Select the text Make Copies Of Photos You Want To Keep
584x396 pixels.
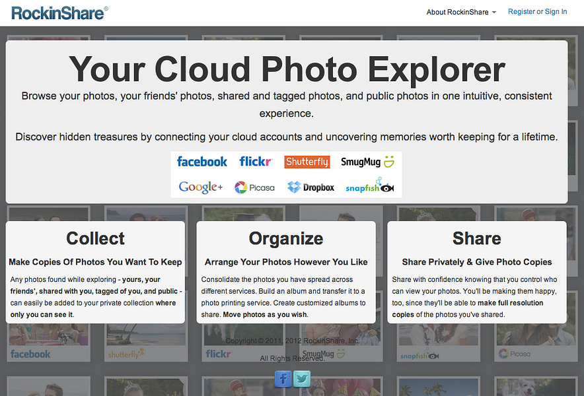[x=95, y=262]
